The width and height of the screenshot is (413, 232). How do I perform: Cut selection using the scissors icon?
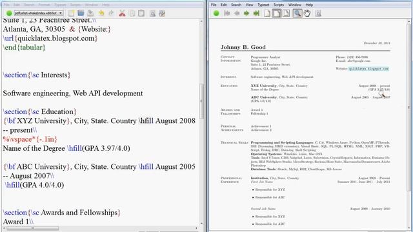coord(122,13)
